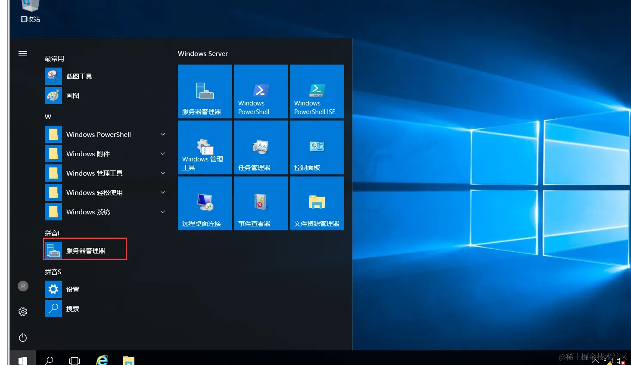Open 服务器管理器 in the 拼音F app list
Viewport: 631px width, 365px height.
[106, 251]
